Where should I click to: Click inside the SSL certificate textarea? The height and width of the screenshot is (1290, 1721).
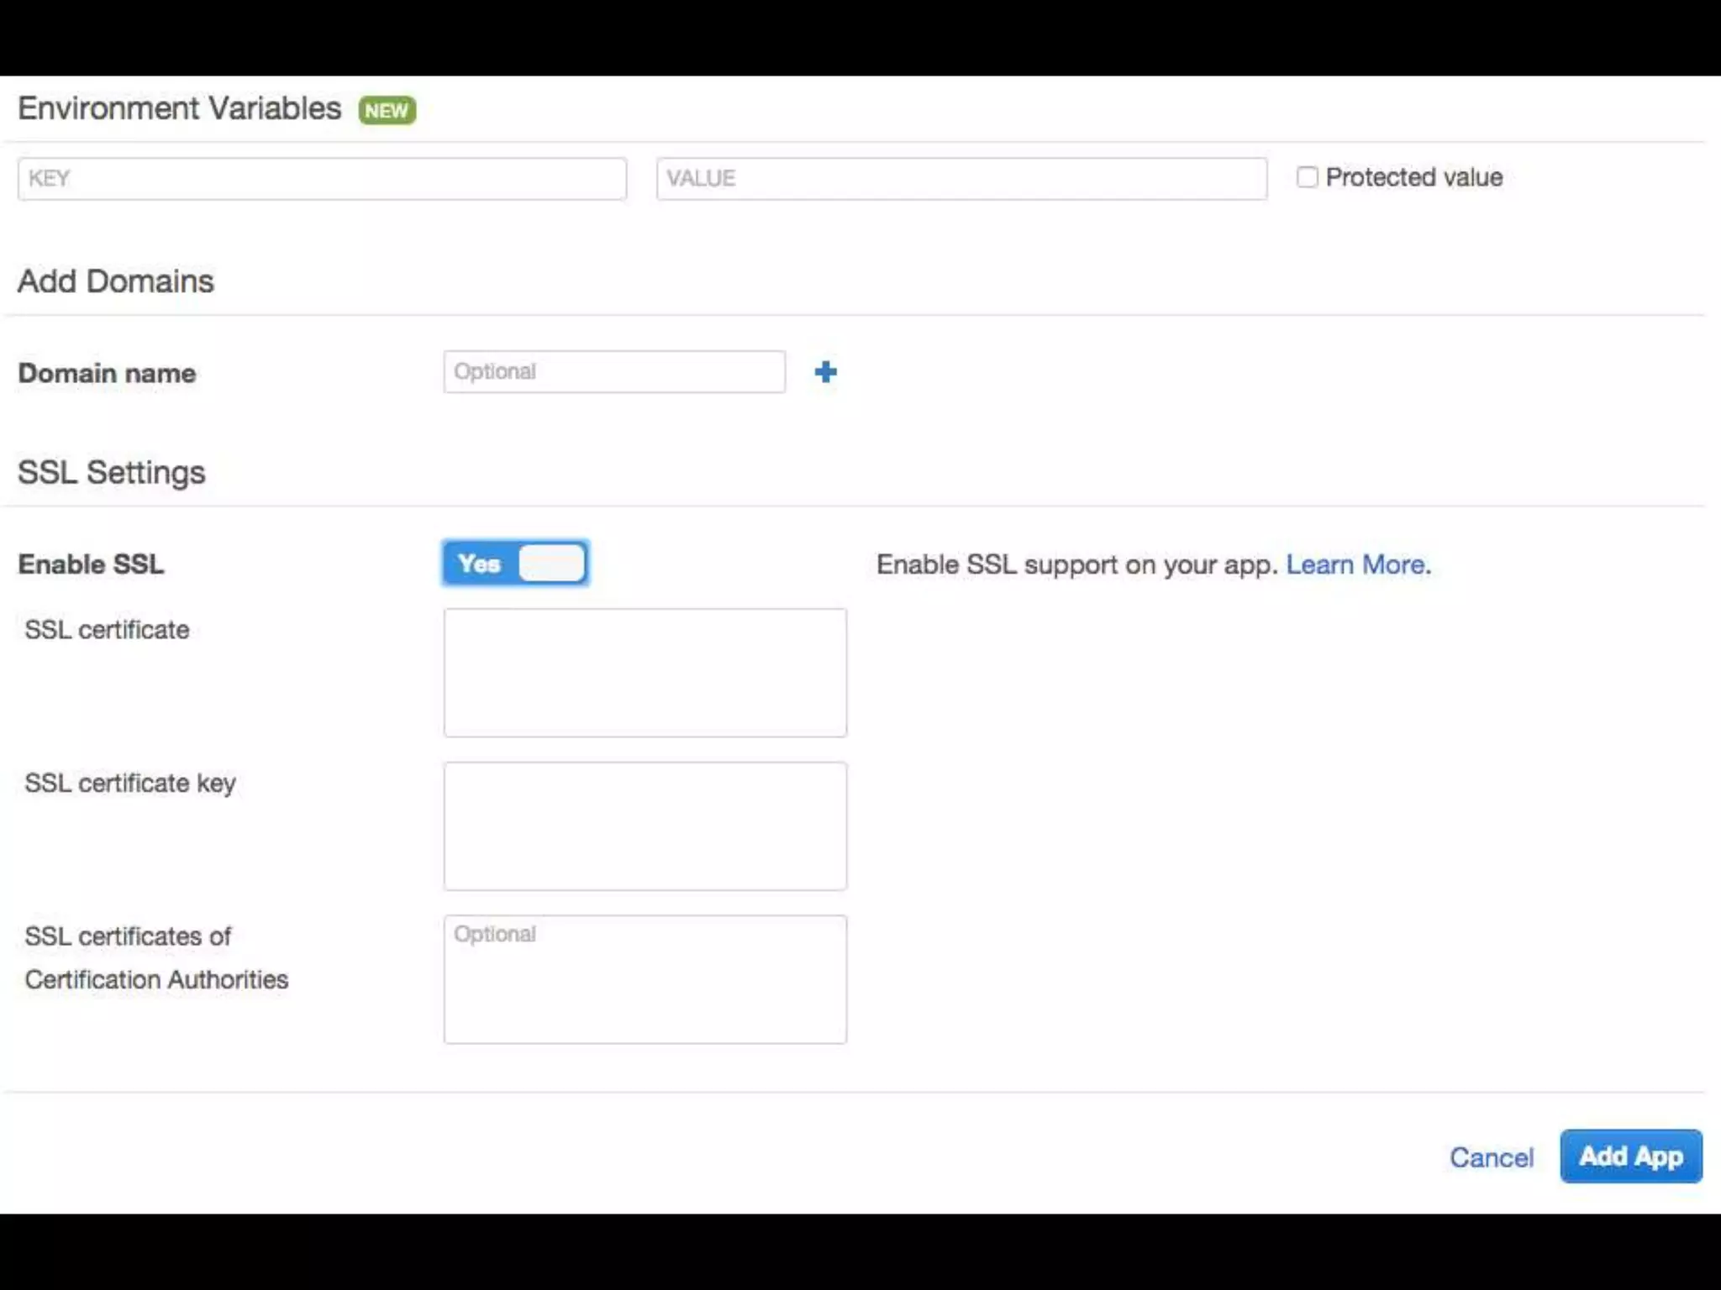click(645, 673)
